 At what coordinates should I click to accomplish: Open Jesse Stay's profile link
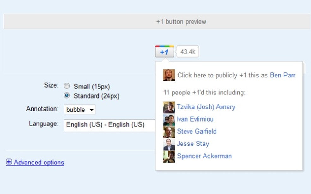click(193, 144)
